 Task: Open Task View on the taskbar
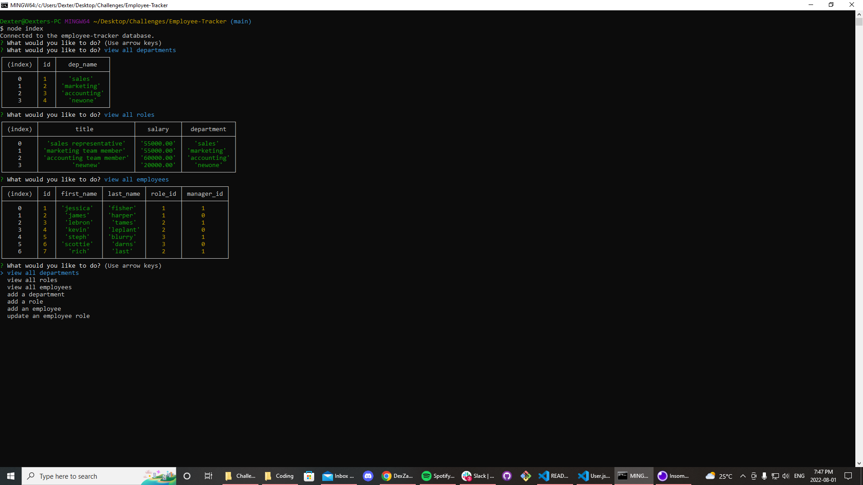click(209, 476)
